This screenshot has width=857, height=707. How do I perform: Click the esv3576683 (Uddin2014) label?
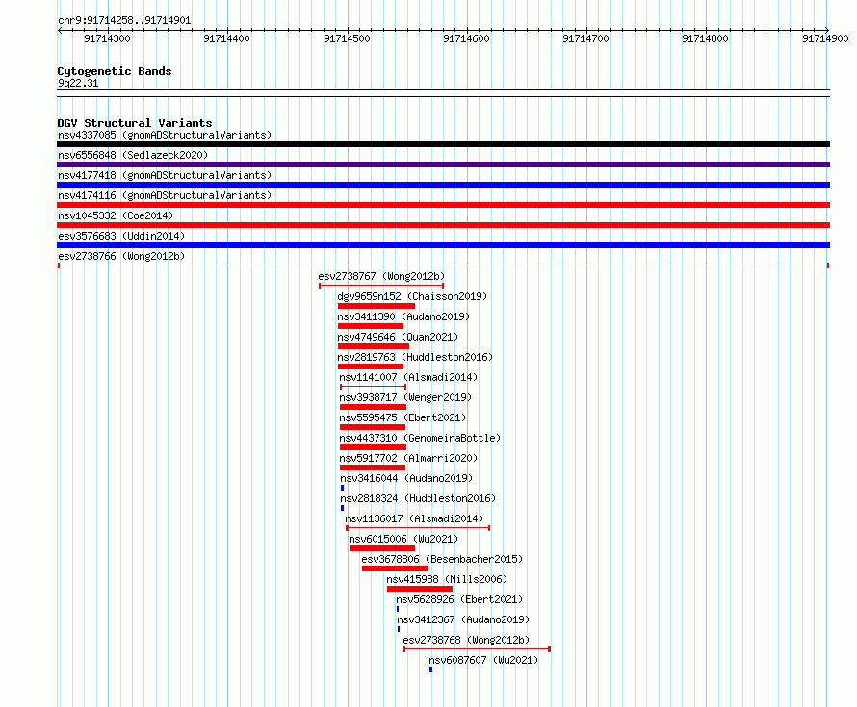click(121, 236)
